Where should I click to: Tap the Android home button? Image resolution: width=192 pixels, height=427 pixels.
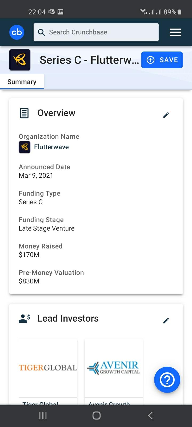point(96,415)
